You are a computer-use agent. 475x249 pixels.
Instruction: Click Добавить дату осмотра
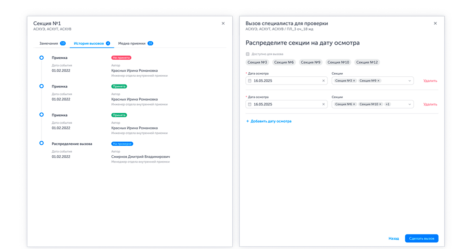[x=269, y=121]
